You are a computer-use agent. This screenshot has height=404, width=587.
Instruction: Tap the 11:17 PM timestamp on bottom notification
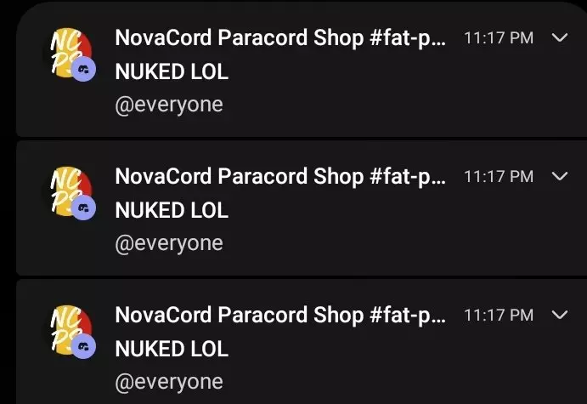pos(499,316)
